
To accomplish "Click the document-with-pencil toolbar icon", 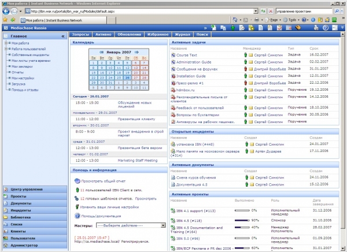I will (270, 28).
